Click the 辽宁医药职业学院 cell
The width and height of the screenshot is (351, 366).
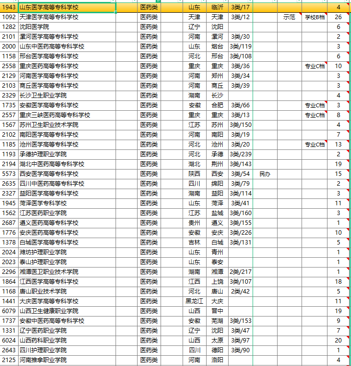click(67, 331)
